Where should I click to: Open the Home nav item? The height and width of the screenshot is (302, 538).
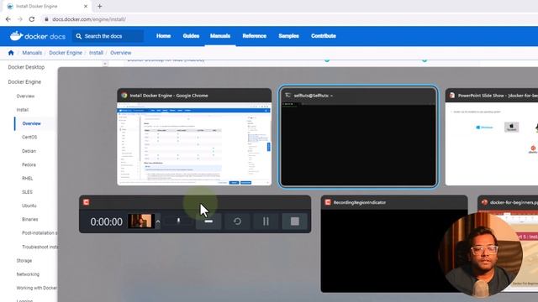[163, 36]
